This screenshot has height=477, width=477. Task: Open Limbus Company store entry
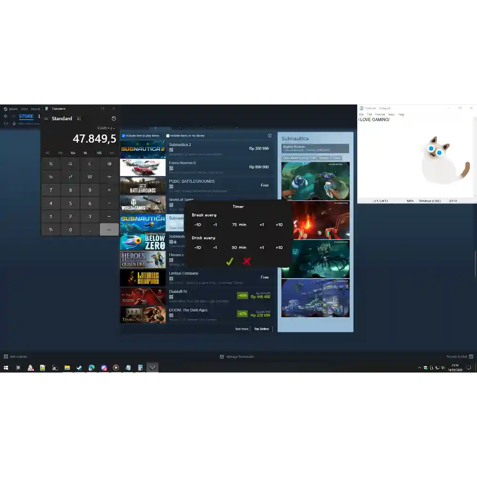[x=197, y=278]
